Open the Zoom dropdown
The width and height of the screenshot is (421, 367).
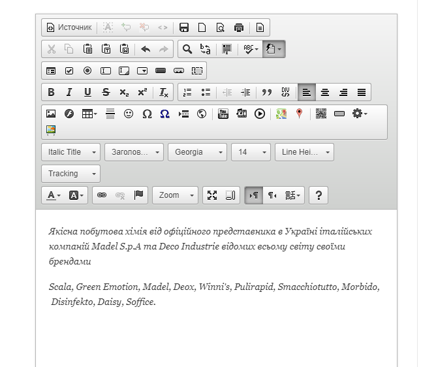[x=175, y=195]
